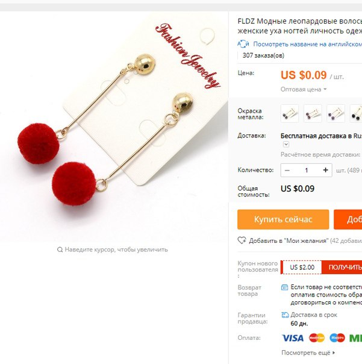Click the quantity input field
This screenshot has width=362, height=364.
307,170
